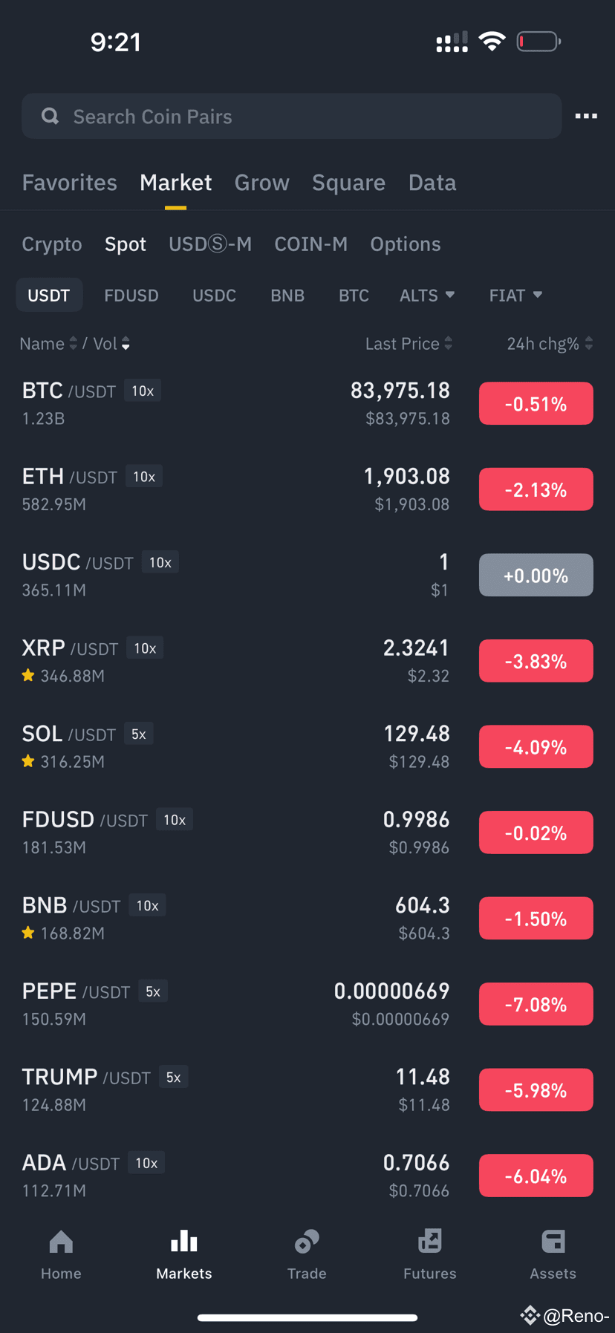Go to Assets wallet icon

pos(553,1241)
